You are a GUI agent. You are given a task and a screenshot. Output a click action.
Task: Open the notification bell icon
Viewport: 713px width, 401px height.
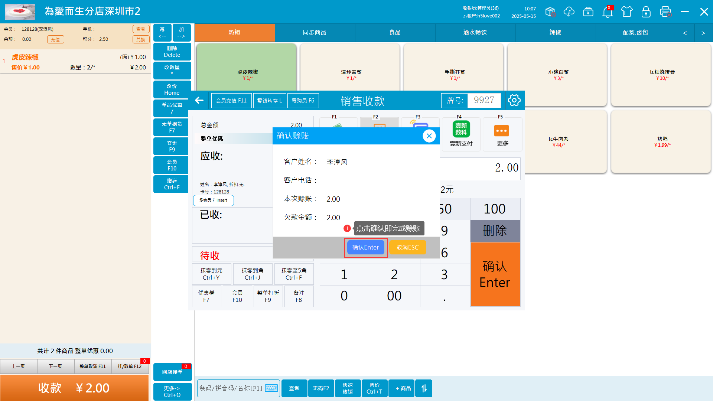coord(608,12)
